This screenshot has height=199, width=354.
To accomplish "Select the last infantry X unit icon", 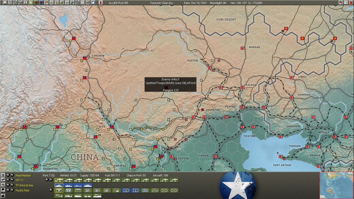I will tap(174, 190).
